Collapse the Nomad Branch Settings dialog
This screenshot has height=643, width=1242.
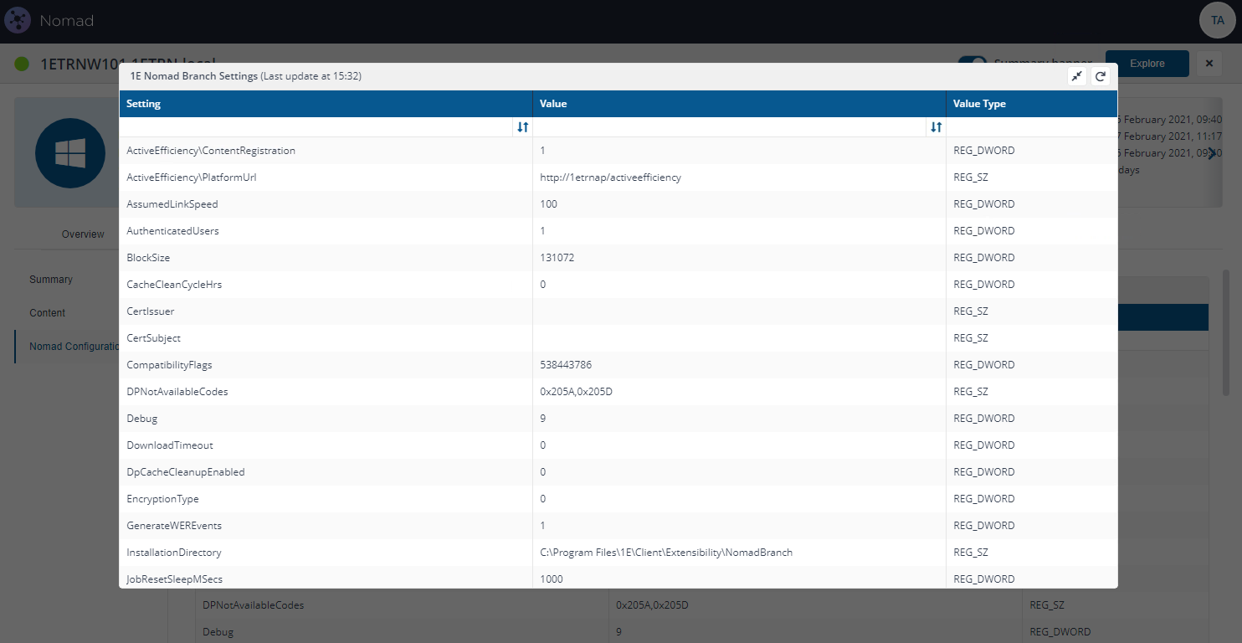pyautogui.click(x=1077, y=76)
